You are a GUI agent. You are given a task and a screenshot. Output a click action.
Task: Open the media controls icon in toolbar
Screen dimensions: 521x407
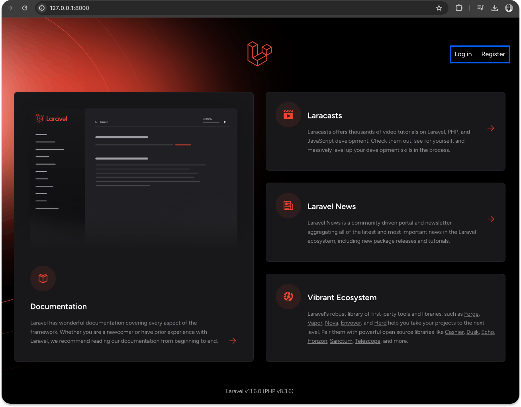[x=480, y=8]
